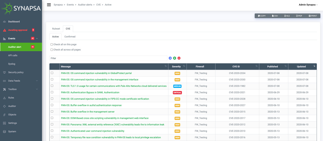Click the CRITICAL severity badge
This screenshot has height=141, width=323.
[x=177, y=92]
